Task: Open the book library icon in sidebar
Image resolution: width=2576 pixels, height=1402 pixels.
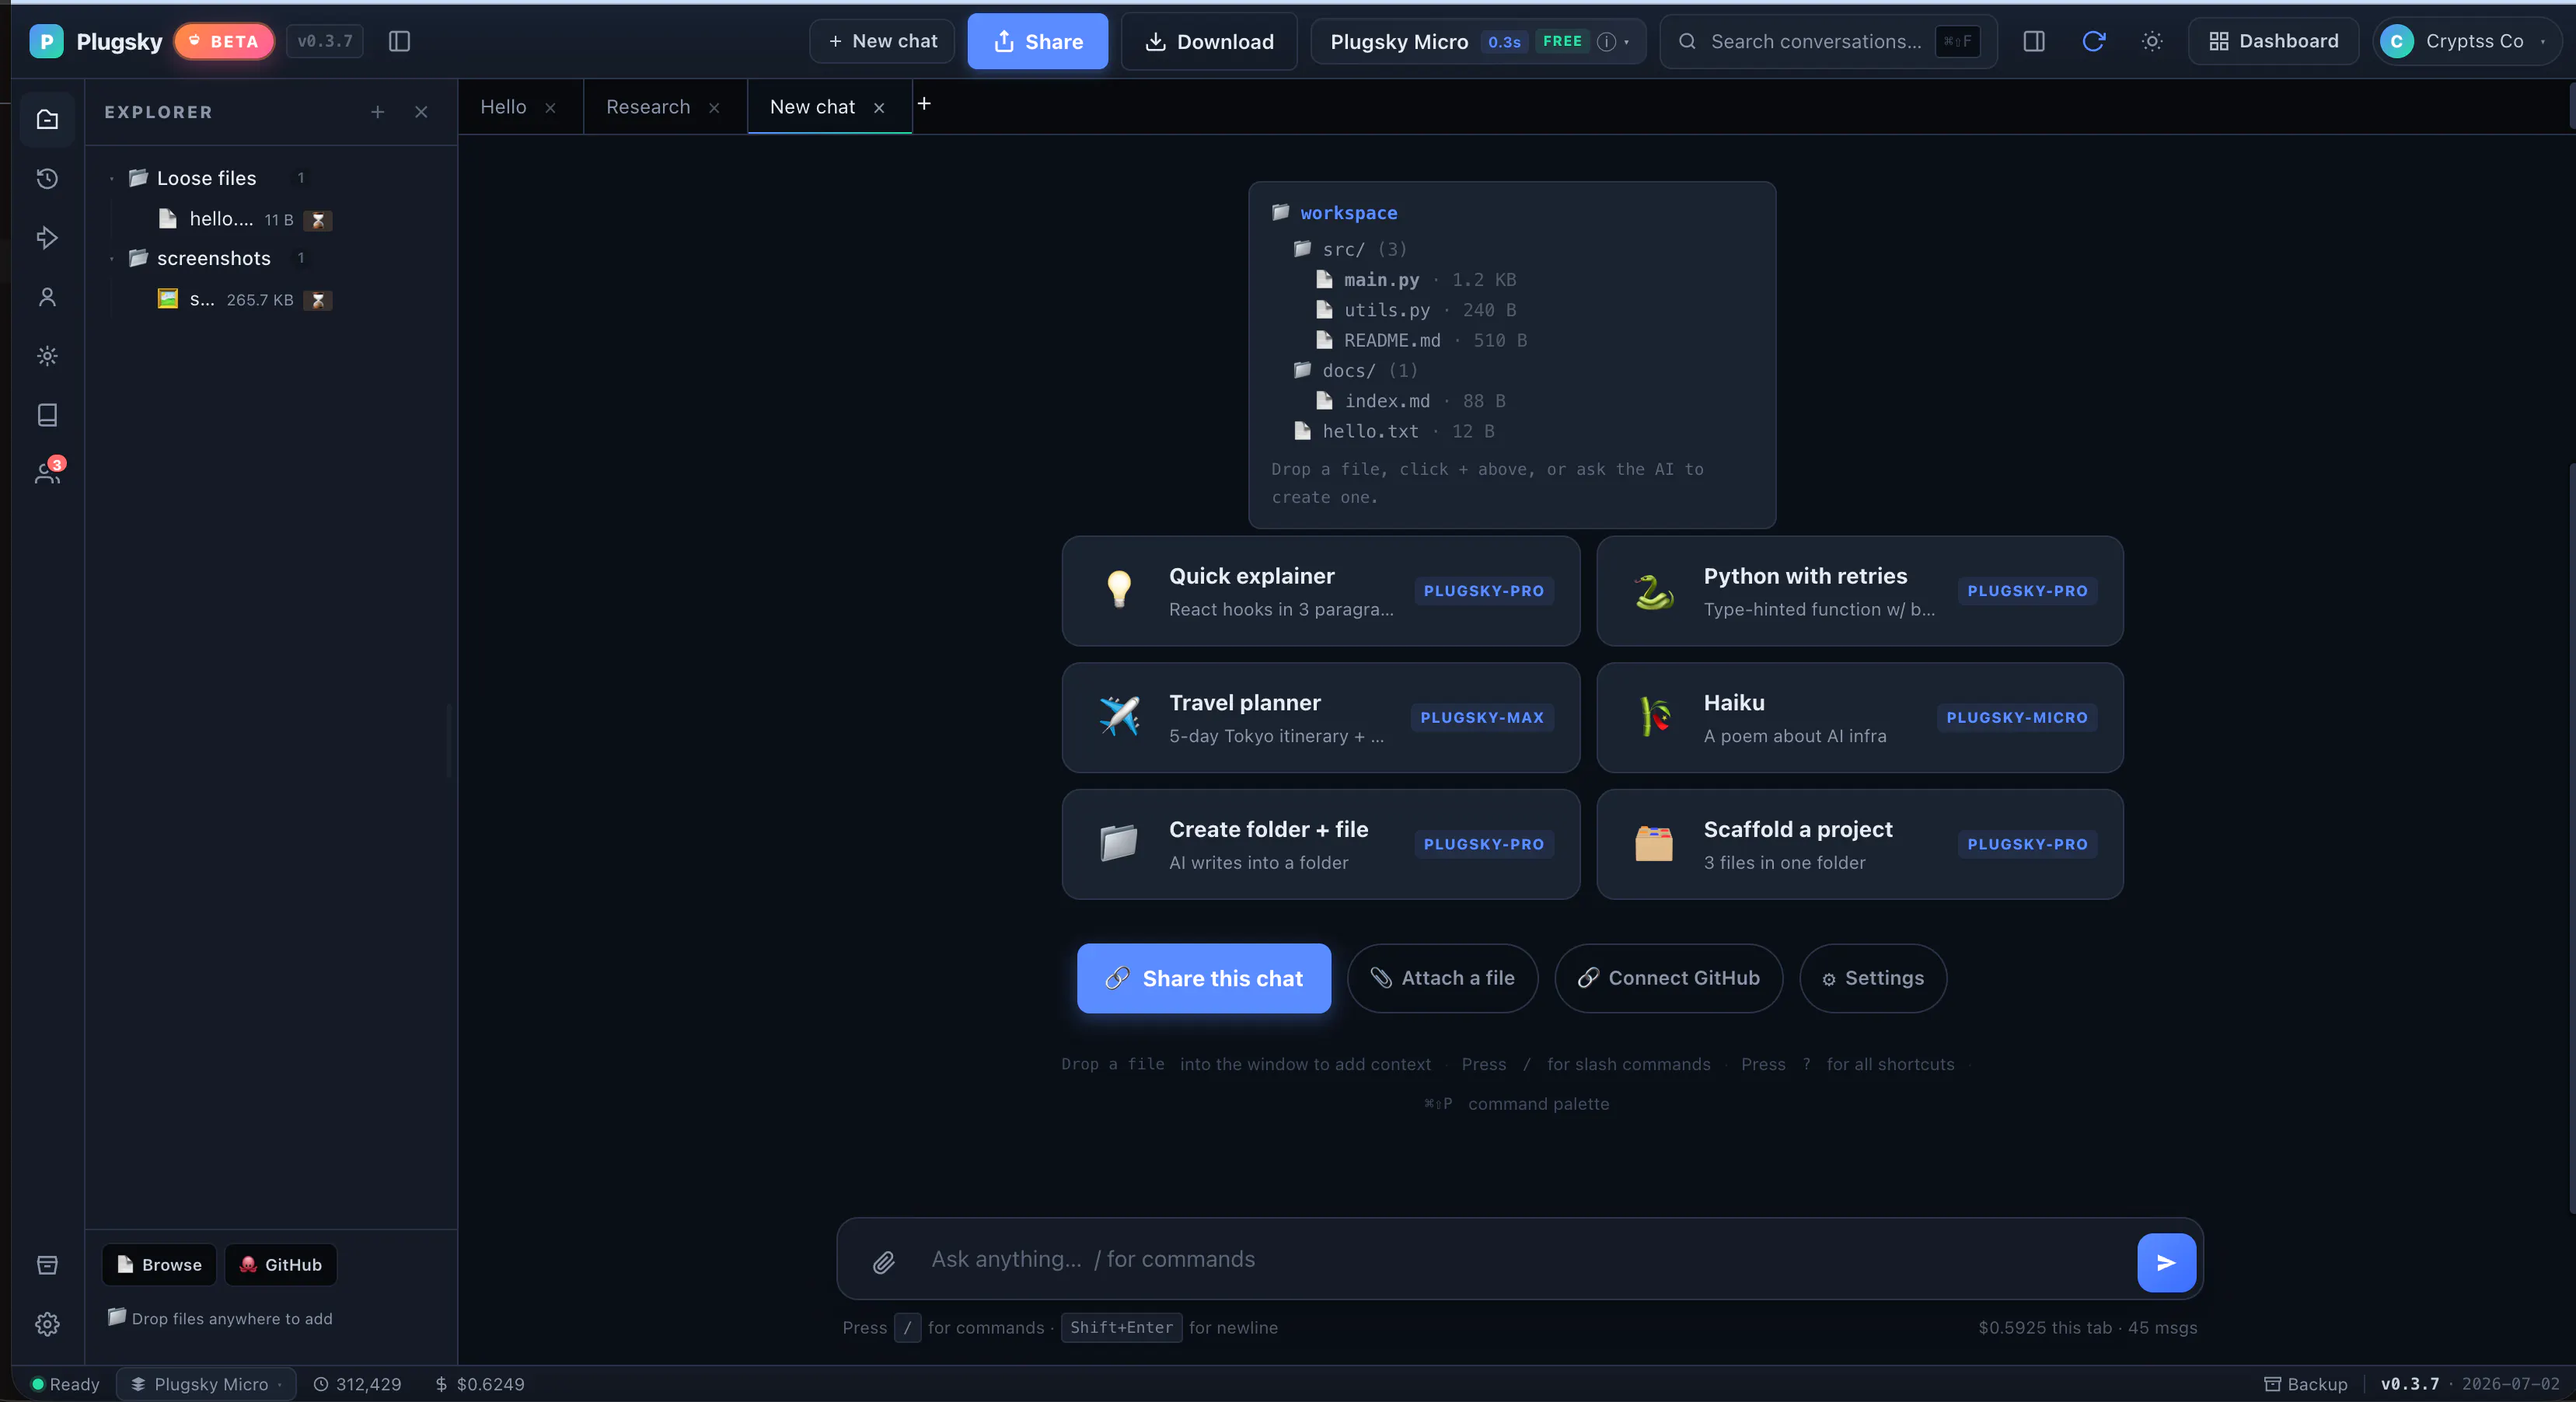Action: click(x=47, y=415)
